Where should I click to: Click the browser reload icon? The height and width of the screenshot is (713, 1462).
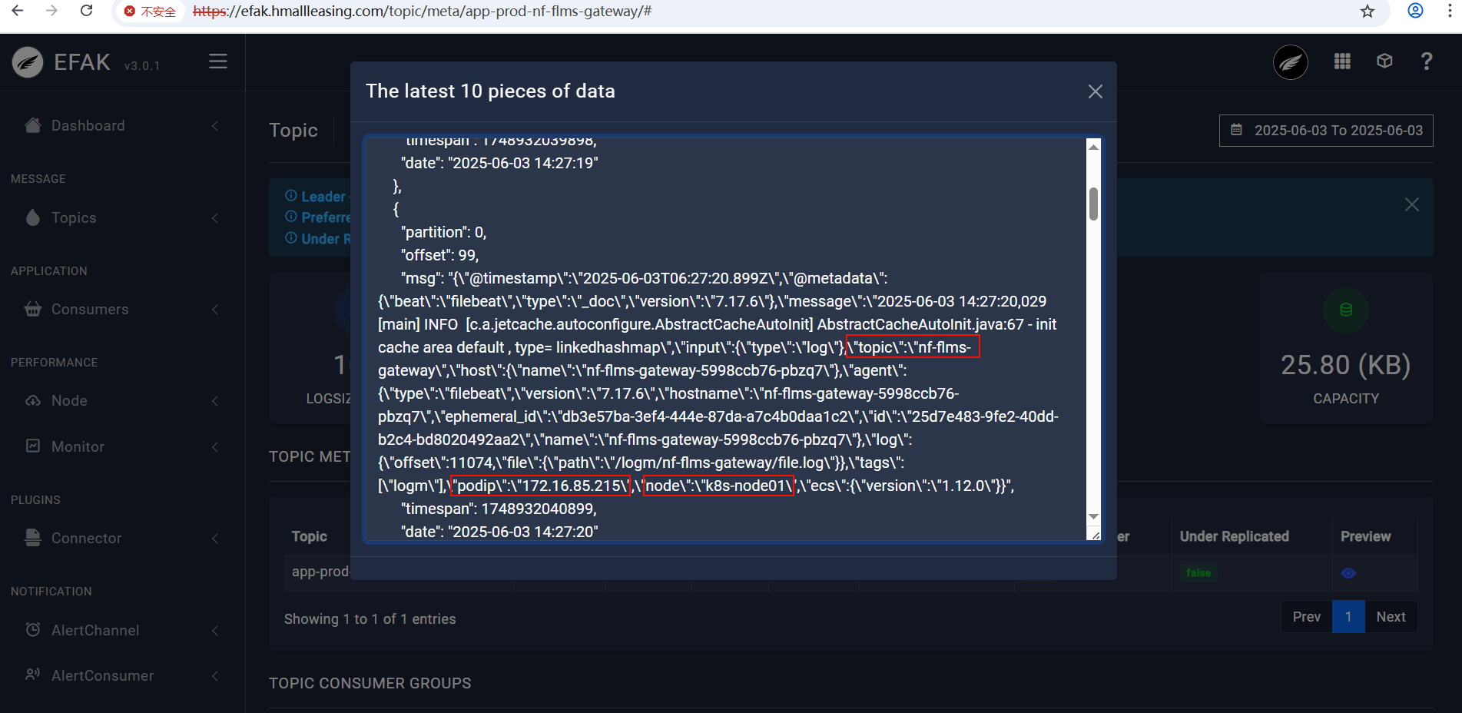pyautogui.click(x=87, y=11)
